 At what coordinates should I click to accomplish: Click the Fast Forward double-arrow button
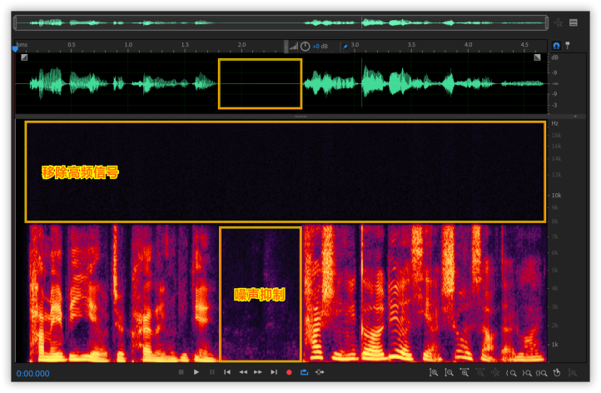click(258, 372)
